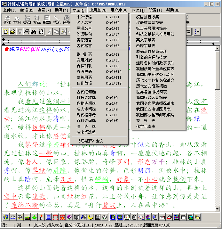Click the bulleted list icon
The width and height of the screenshot is (222, 229).
click(x=197, y=32)
